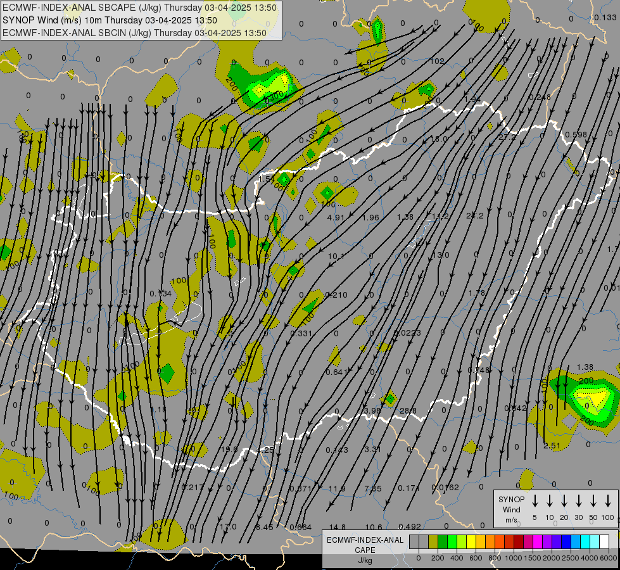The height and width of the screenshot is (570, 620).
Task: Click the map value '19.6'
Action: 229,450
